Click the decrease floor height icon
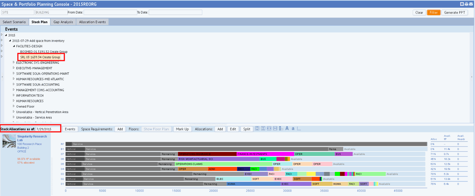Viewport: 475px width, 196px height. click(x=263, y=129)
